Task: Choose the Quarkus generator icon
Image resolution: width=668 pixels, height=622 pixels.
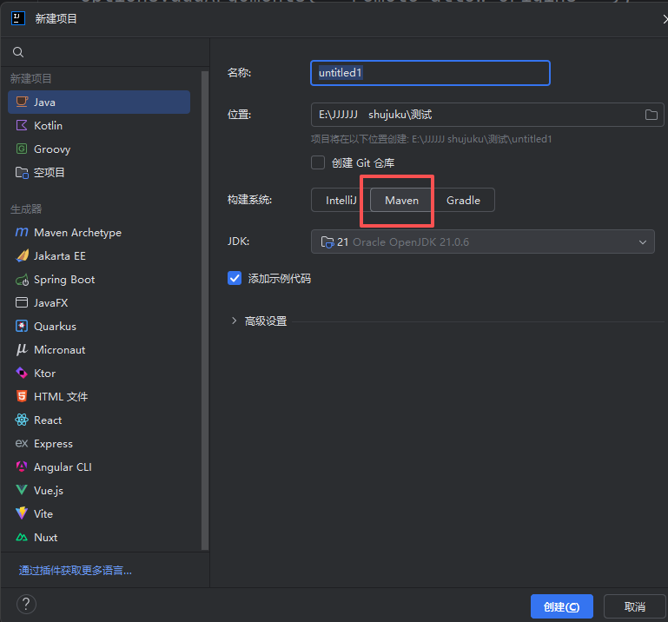Action: click(22, 326)
